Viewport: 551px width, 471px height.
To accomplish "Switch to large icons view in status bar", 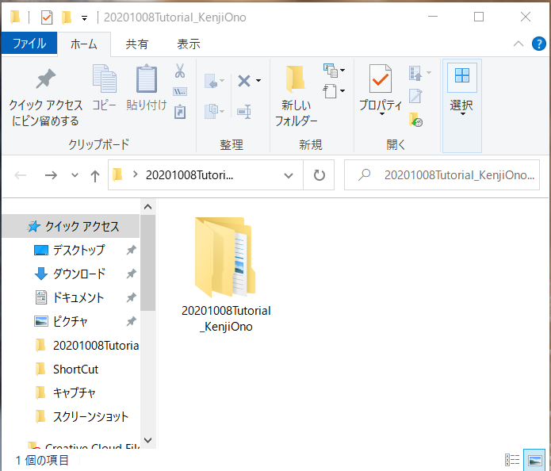I will (x=534, y=460).
